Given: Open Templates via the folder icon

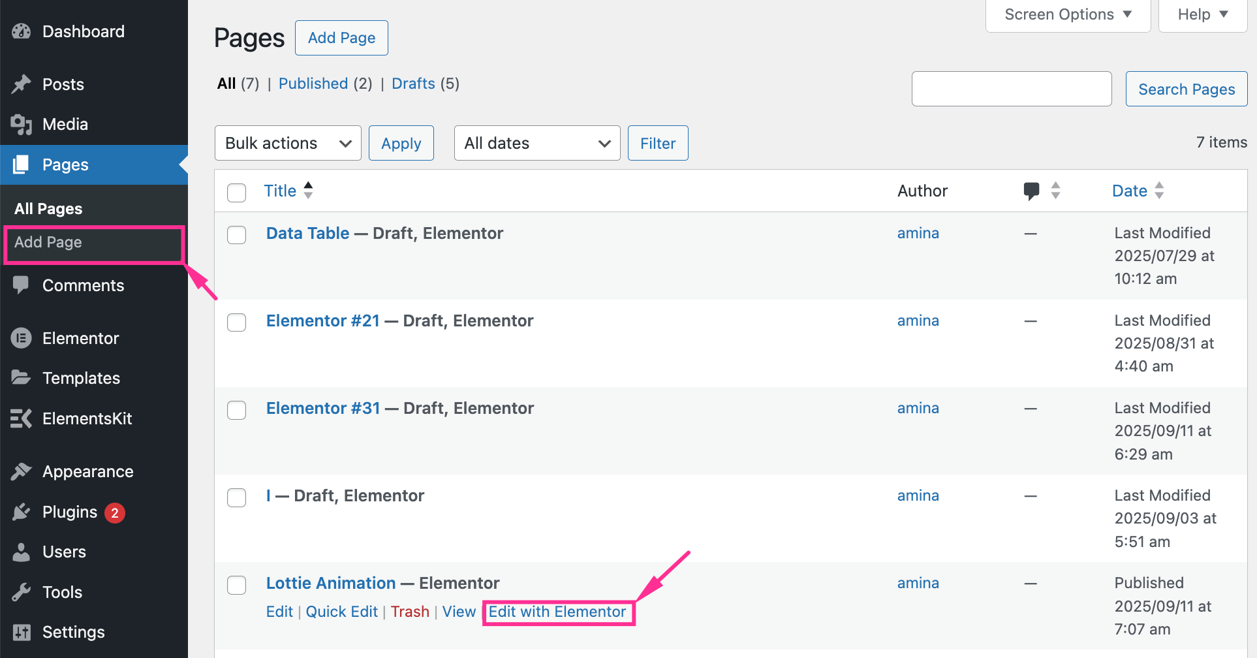Looking at the screenshot, I should (22, 378).
